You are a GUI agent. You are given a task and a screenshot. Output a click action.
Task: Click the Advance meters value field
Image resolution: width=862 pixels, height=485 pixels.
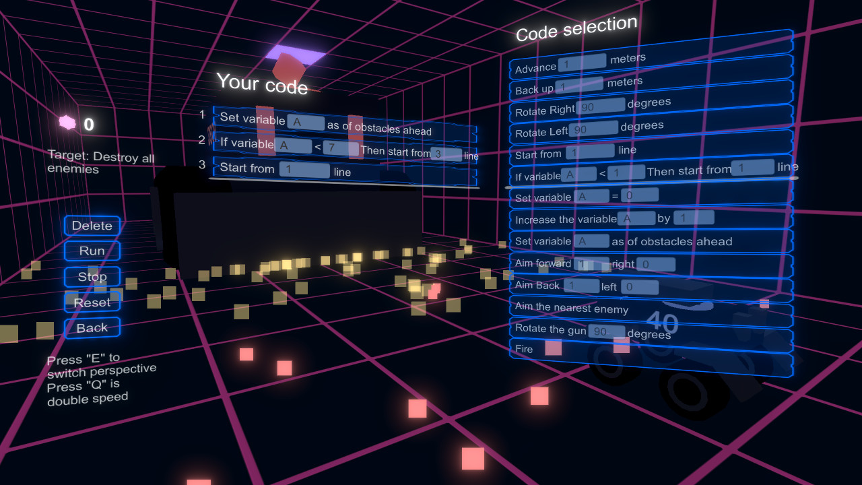[582, 63]
